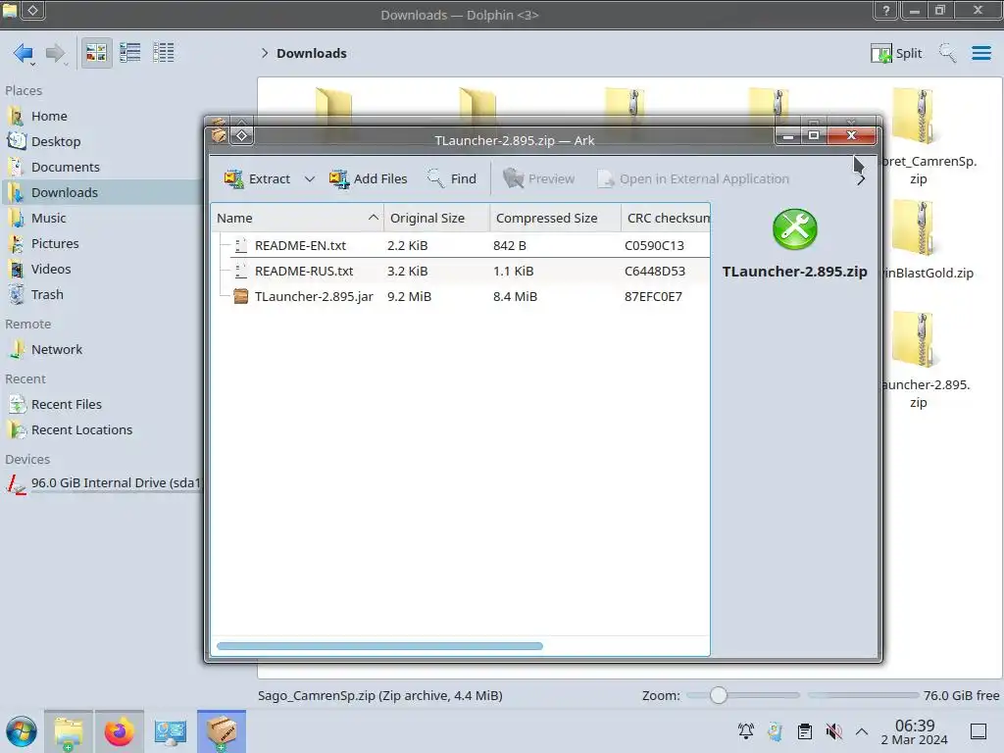Image resolution: width=1004 pixels, height=753 pixels.
Task: Click the muted volume tray icon
Action: click(x=833, y=731)
